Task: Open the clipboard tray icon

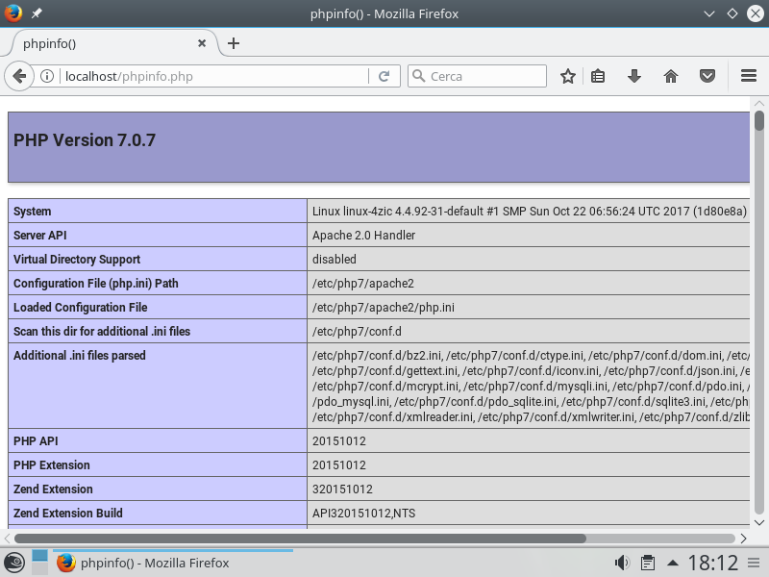Action: coord(648,563)
